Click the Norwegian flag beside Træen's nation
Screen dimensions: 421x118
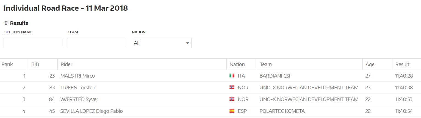point(232,87)
